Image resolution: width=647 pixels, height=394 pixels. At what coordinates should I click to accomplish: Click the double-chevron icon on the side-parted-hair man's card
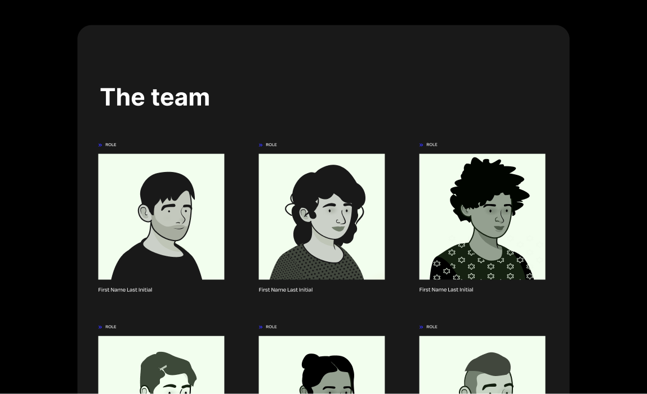(100, 327)
